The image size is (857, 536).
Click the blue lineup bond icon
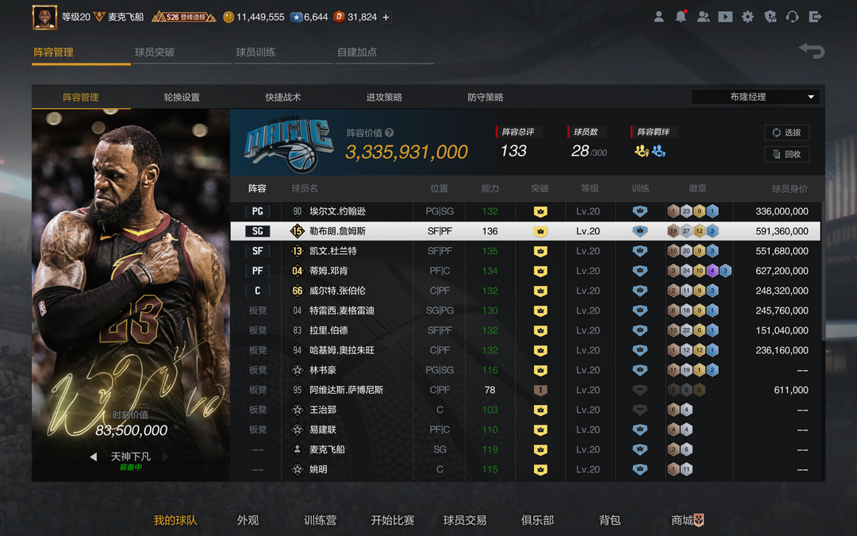[659, 151]
